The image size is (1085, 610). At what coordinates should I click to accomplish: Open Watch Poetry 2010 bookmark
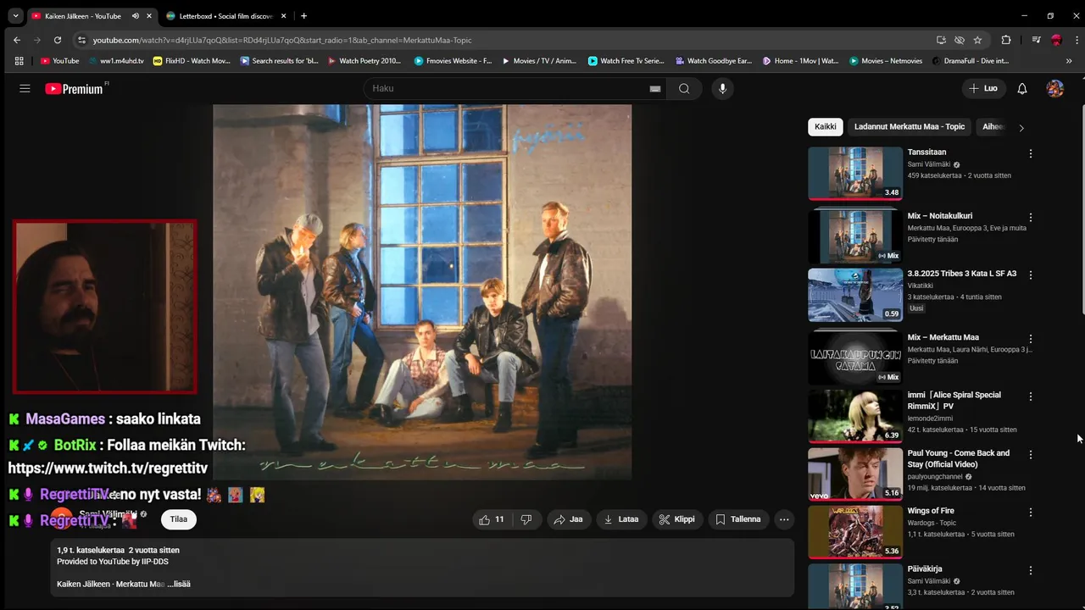click(x=364, y=61)
